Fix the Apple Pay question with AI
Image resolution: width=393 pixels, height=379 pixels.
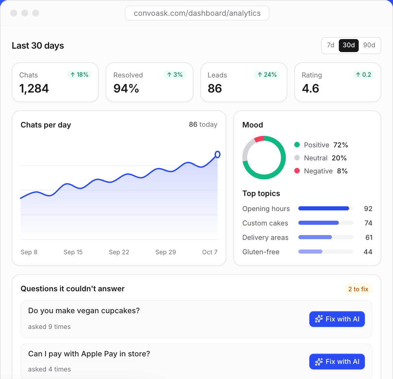337,362
